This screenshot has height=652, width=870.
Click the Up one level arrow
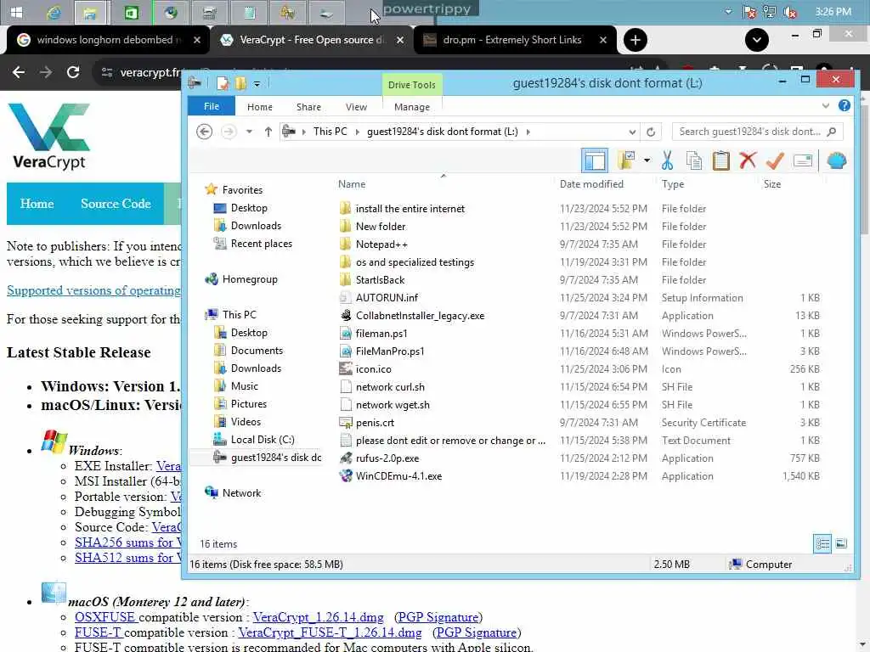tap(268, 132)
